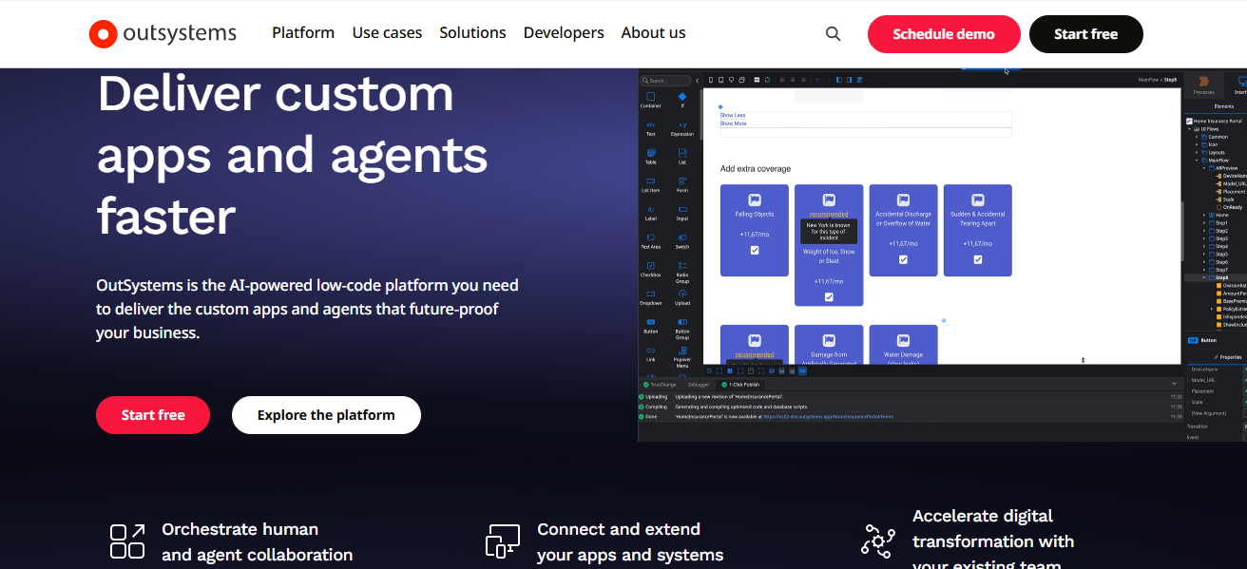Viewport: 1247px width, 569px height.
Task: Open the site search magnifier icon
Action: coord(834,34)
